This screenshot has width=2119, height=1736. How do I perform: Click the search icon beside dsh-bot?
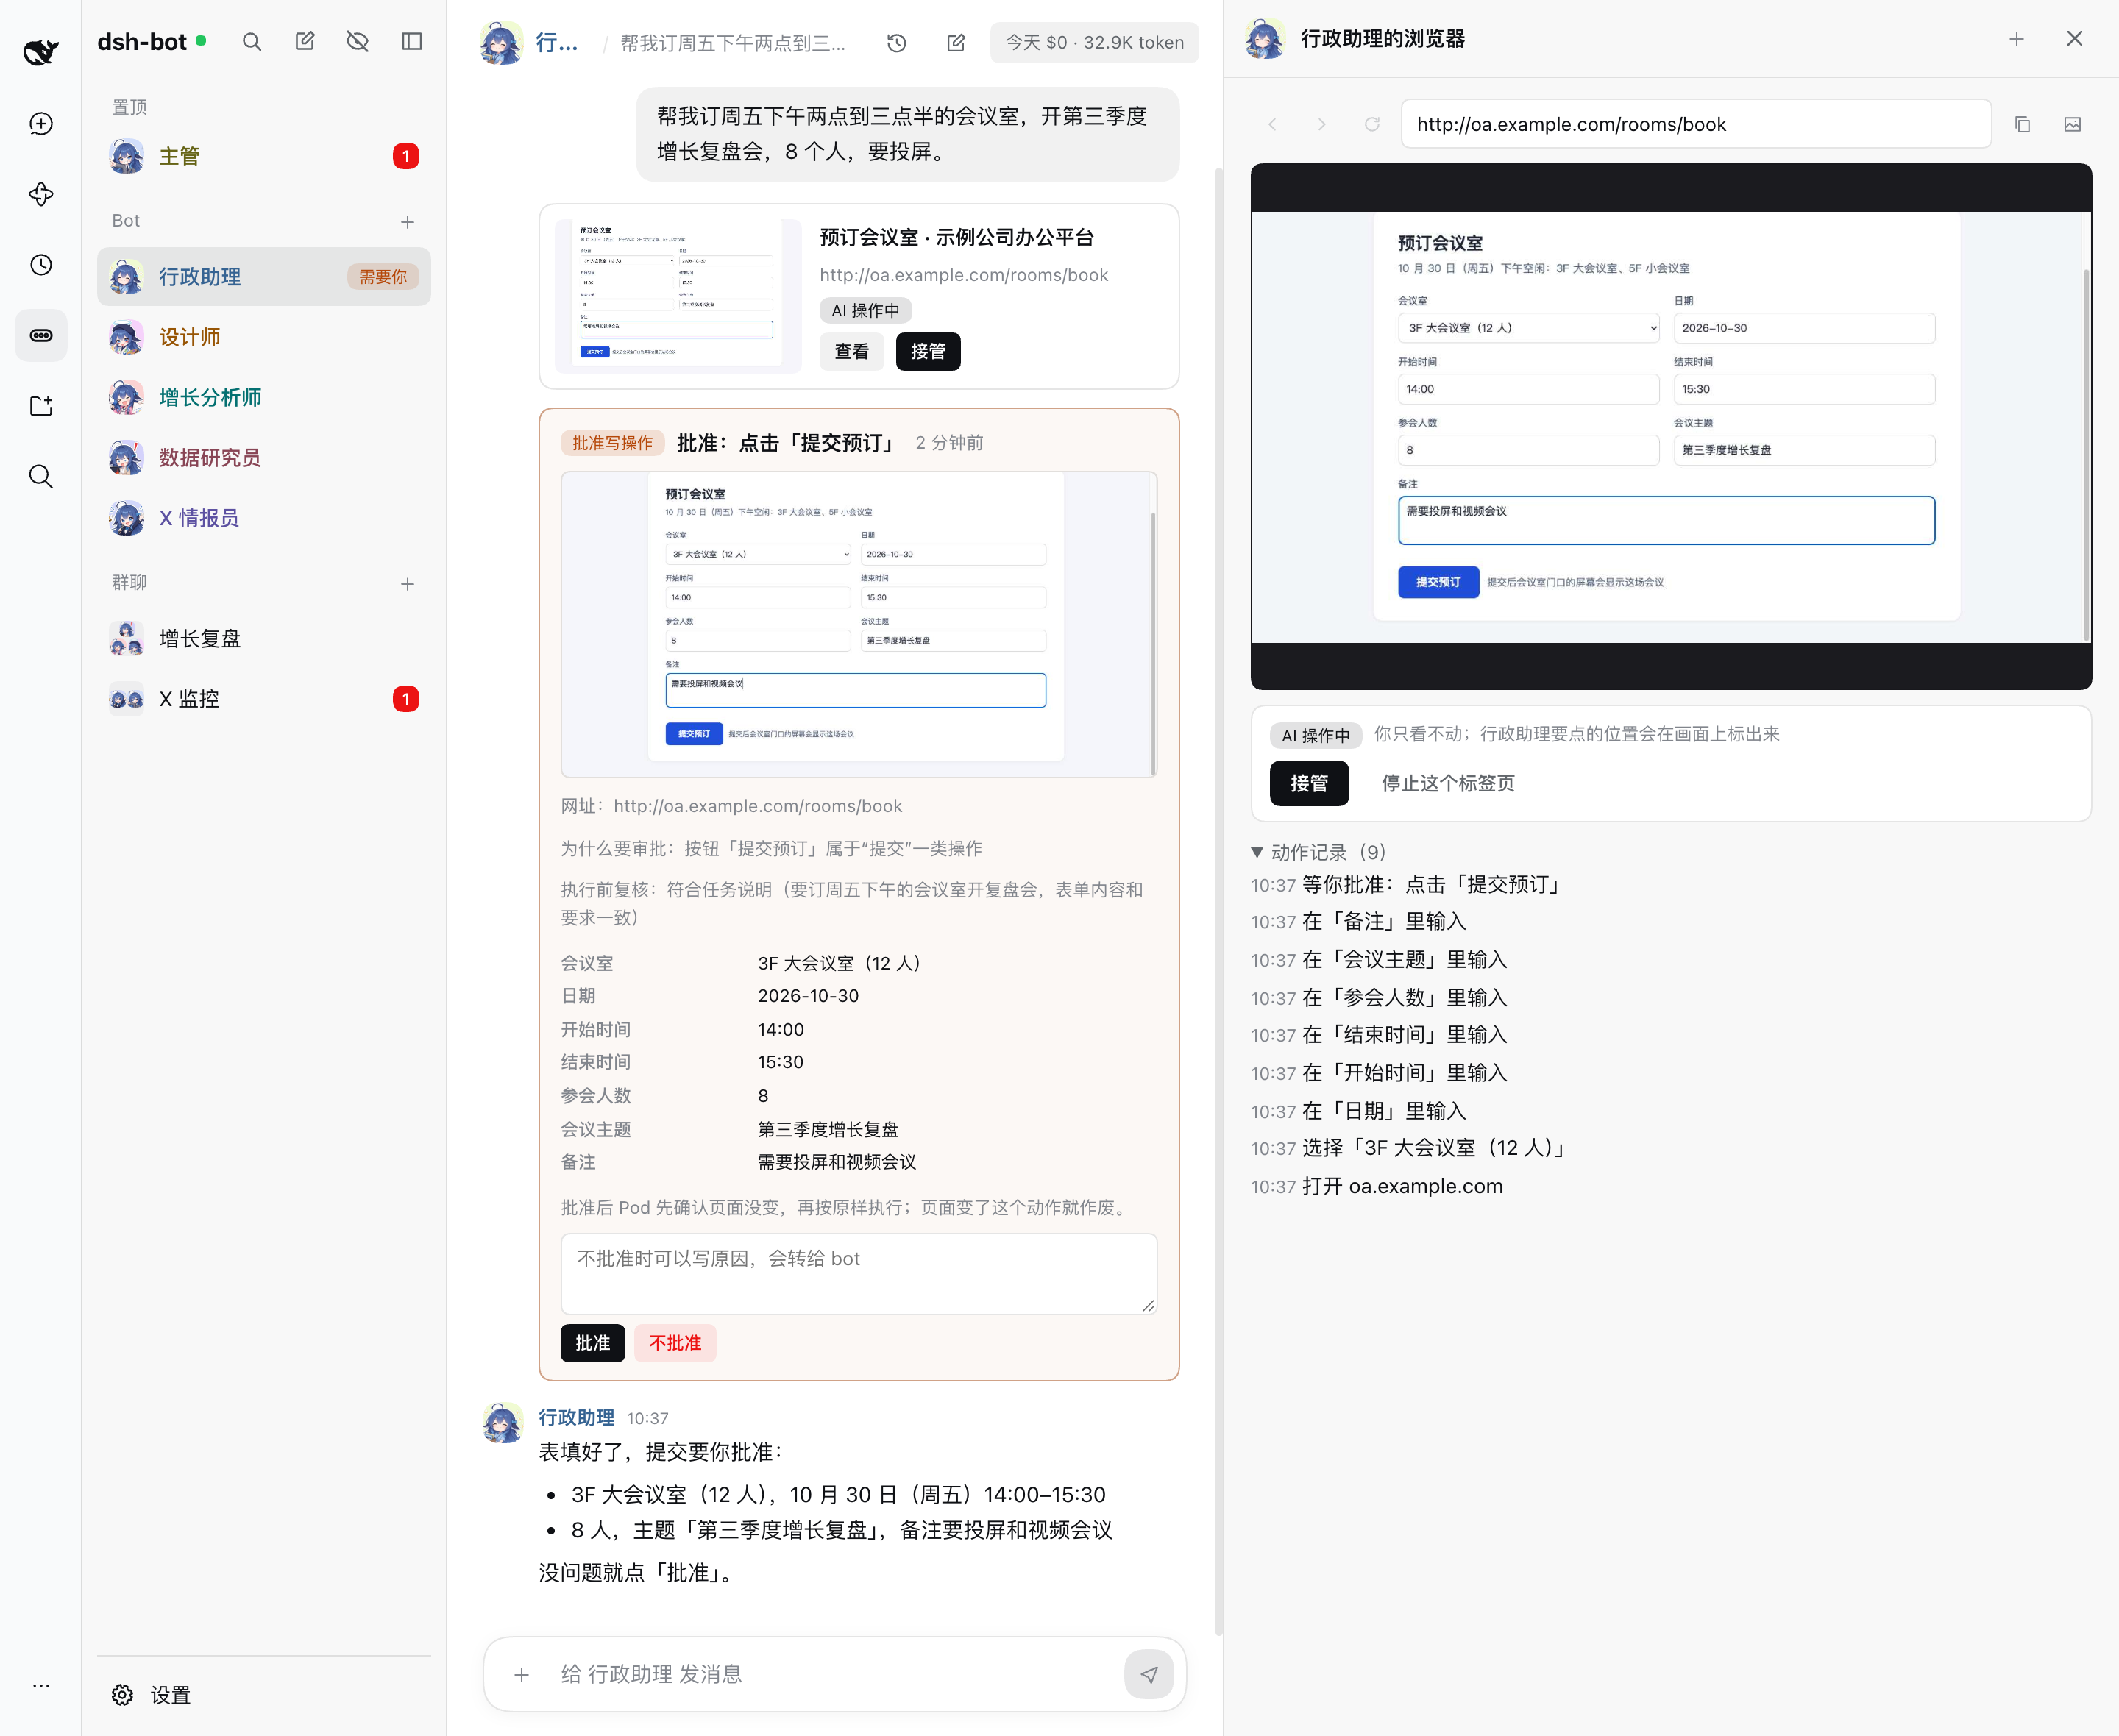click(x=252, y=42)
